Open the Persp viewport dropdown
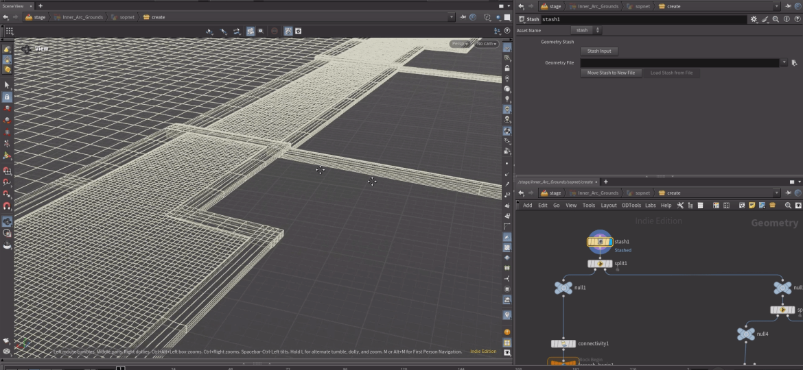Viewport: 803px width, 370px height. tap(460, 44)
